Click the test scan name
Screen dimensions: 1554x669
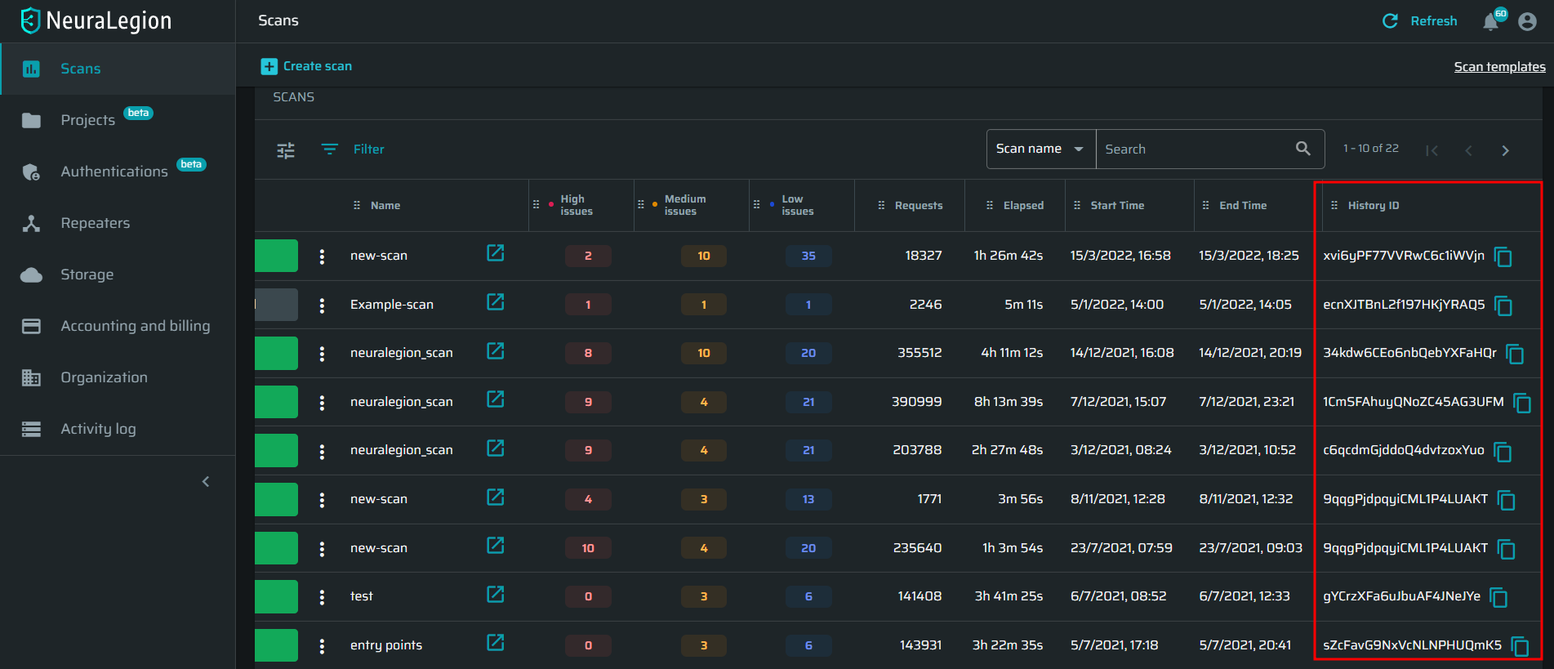[362, 596]
